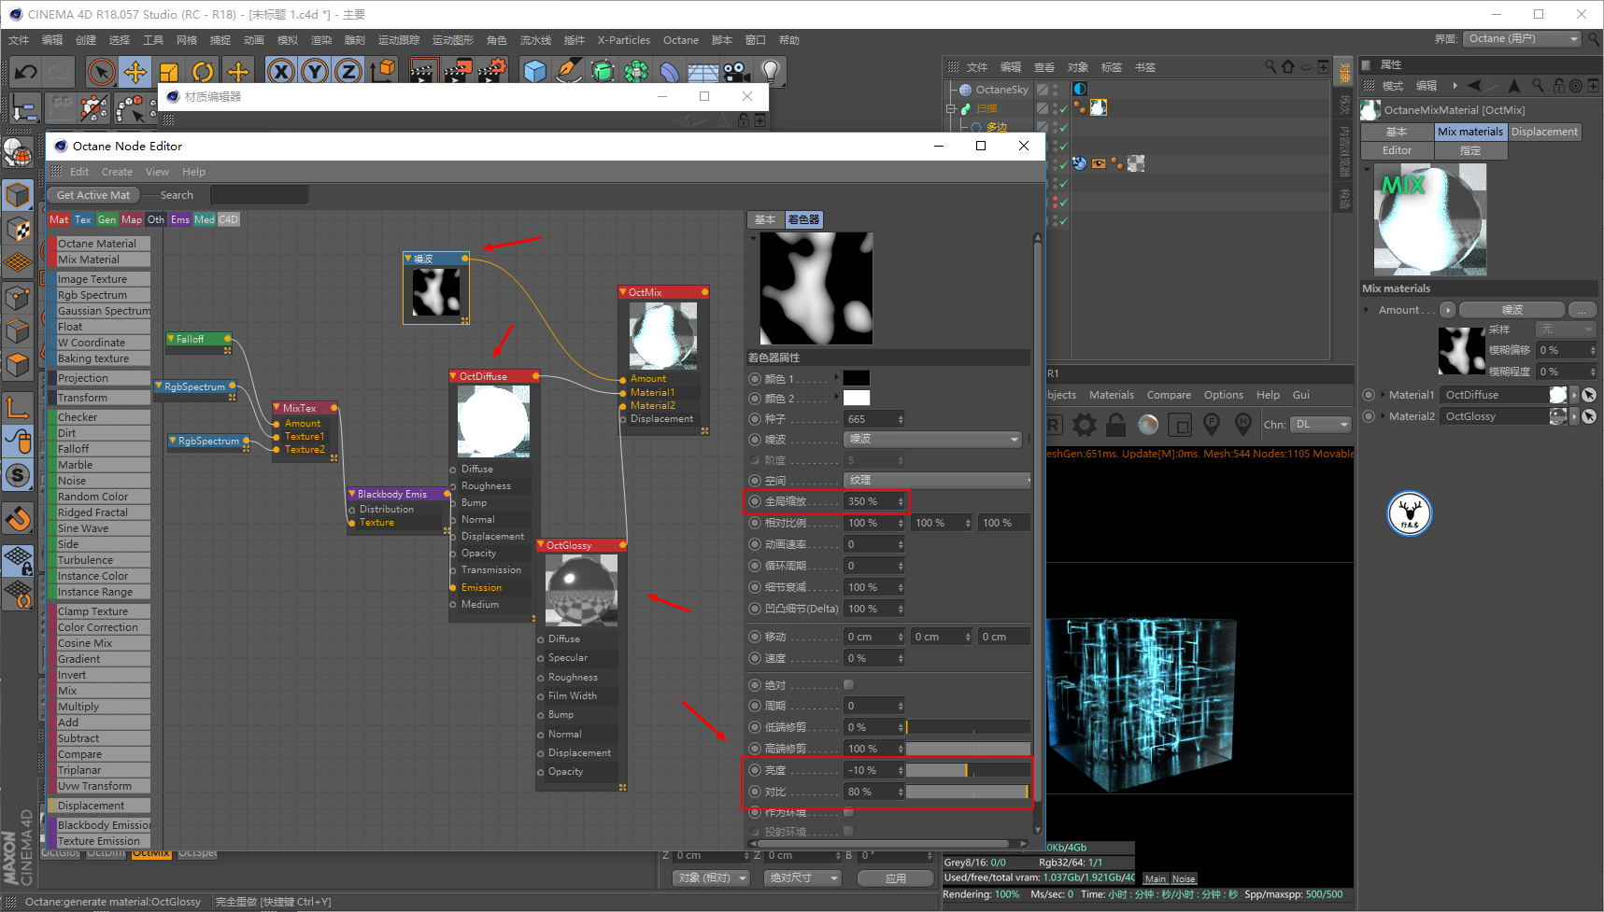The width and height of the screenshot is (1604, 912).
Task: Open the interface layout Octane dropdown
Action: (1522, 39)
